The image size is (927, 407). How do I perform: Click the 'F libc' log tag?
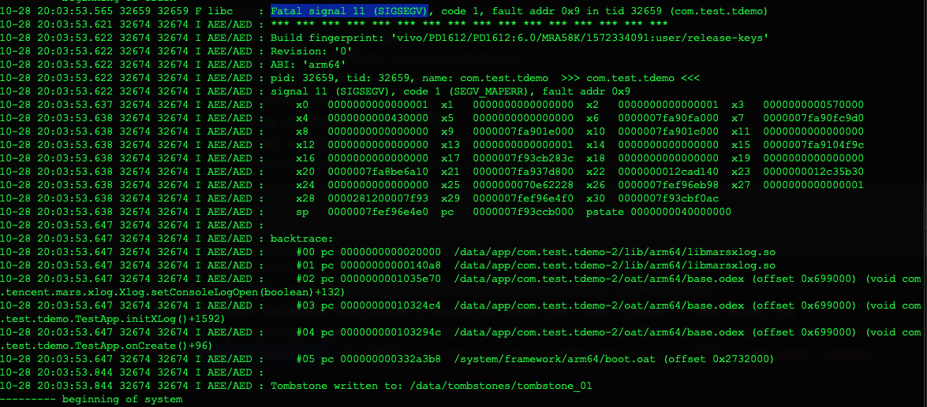click(214, 10)
